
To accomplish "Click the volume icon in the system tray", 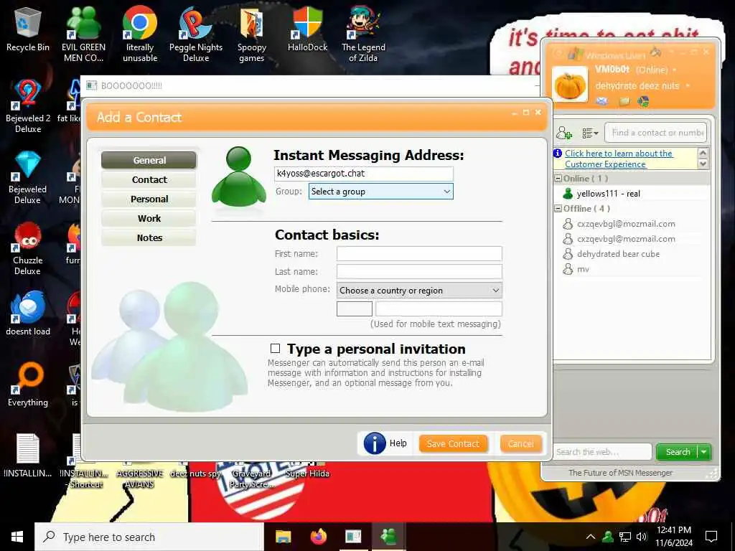I will click(642, 537).
